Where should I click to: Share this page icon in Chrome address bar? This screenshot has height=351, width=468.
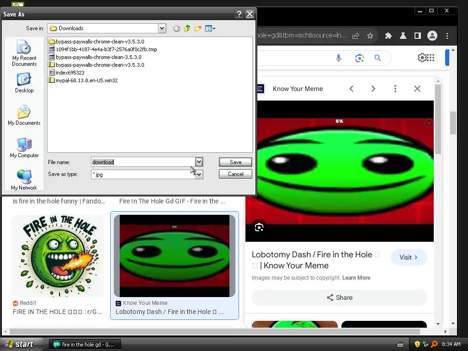(356, 36)
